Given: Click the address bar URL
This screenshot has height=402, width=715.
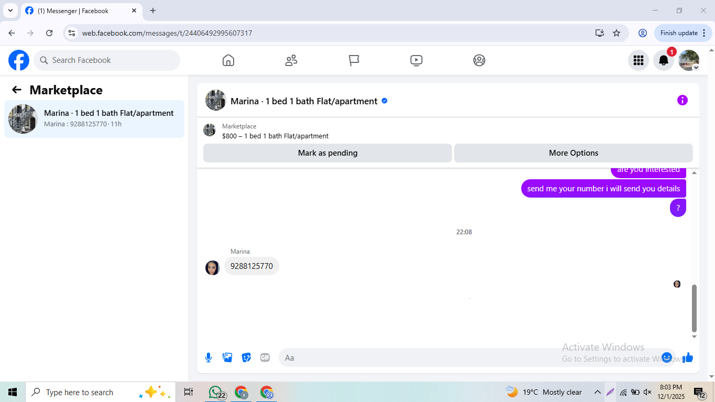Looking at the screenshot, I should (167, 33).
